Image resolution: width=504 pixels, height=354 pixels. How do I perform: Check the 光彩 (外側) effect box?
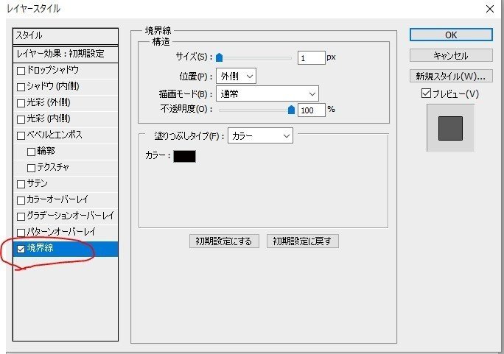[x=21, y=103]
